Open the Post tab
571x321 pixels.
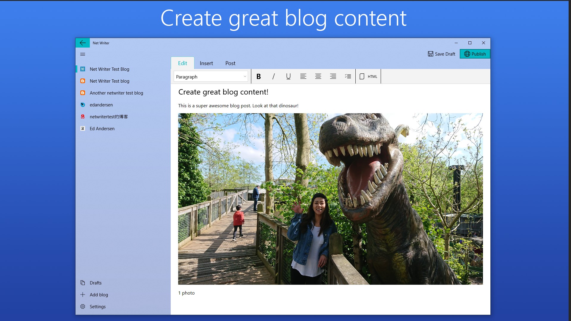click(230, 63)
